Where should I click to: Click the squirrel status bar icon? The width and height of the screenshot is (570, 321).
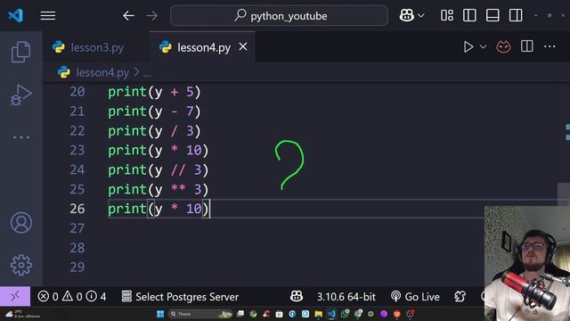[460, 297]
